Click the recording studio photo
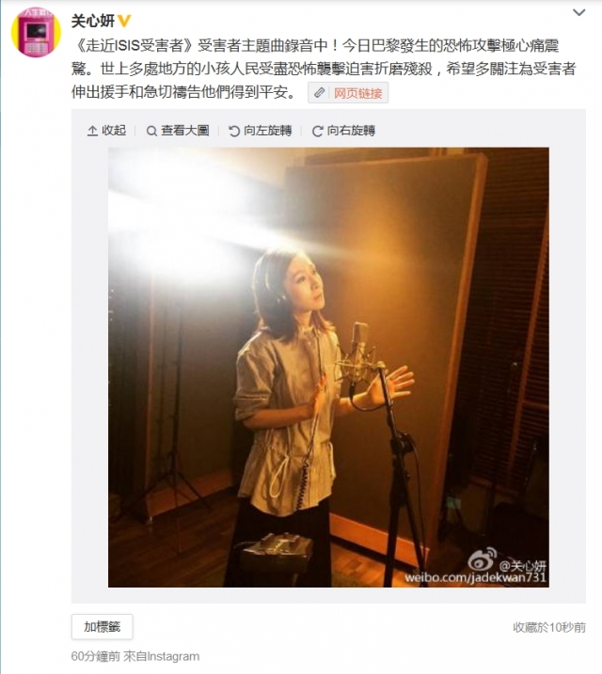The height and width of the screenshot is (674, 602). [x=328, y=368]
